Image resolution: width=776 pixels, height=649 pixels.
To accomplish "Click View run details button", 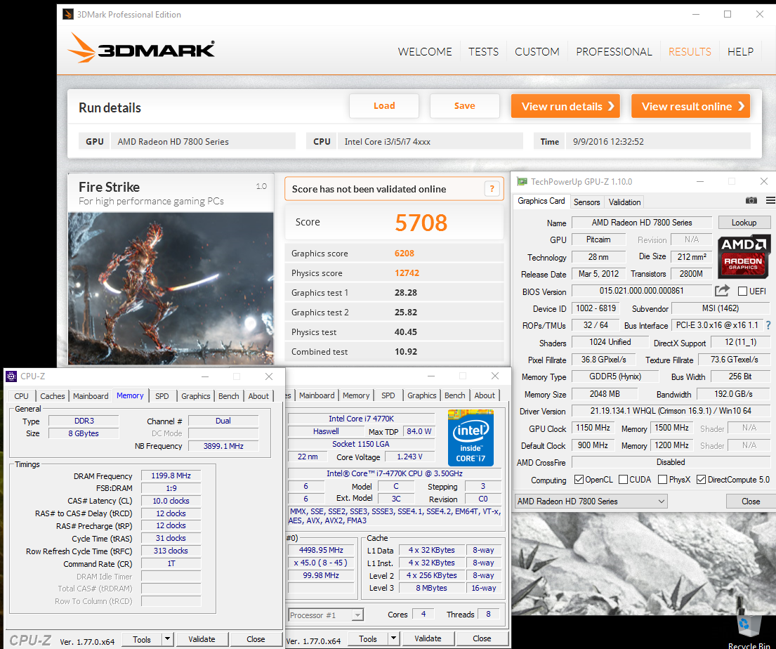I will pos(565,106).
